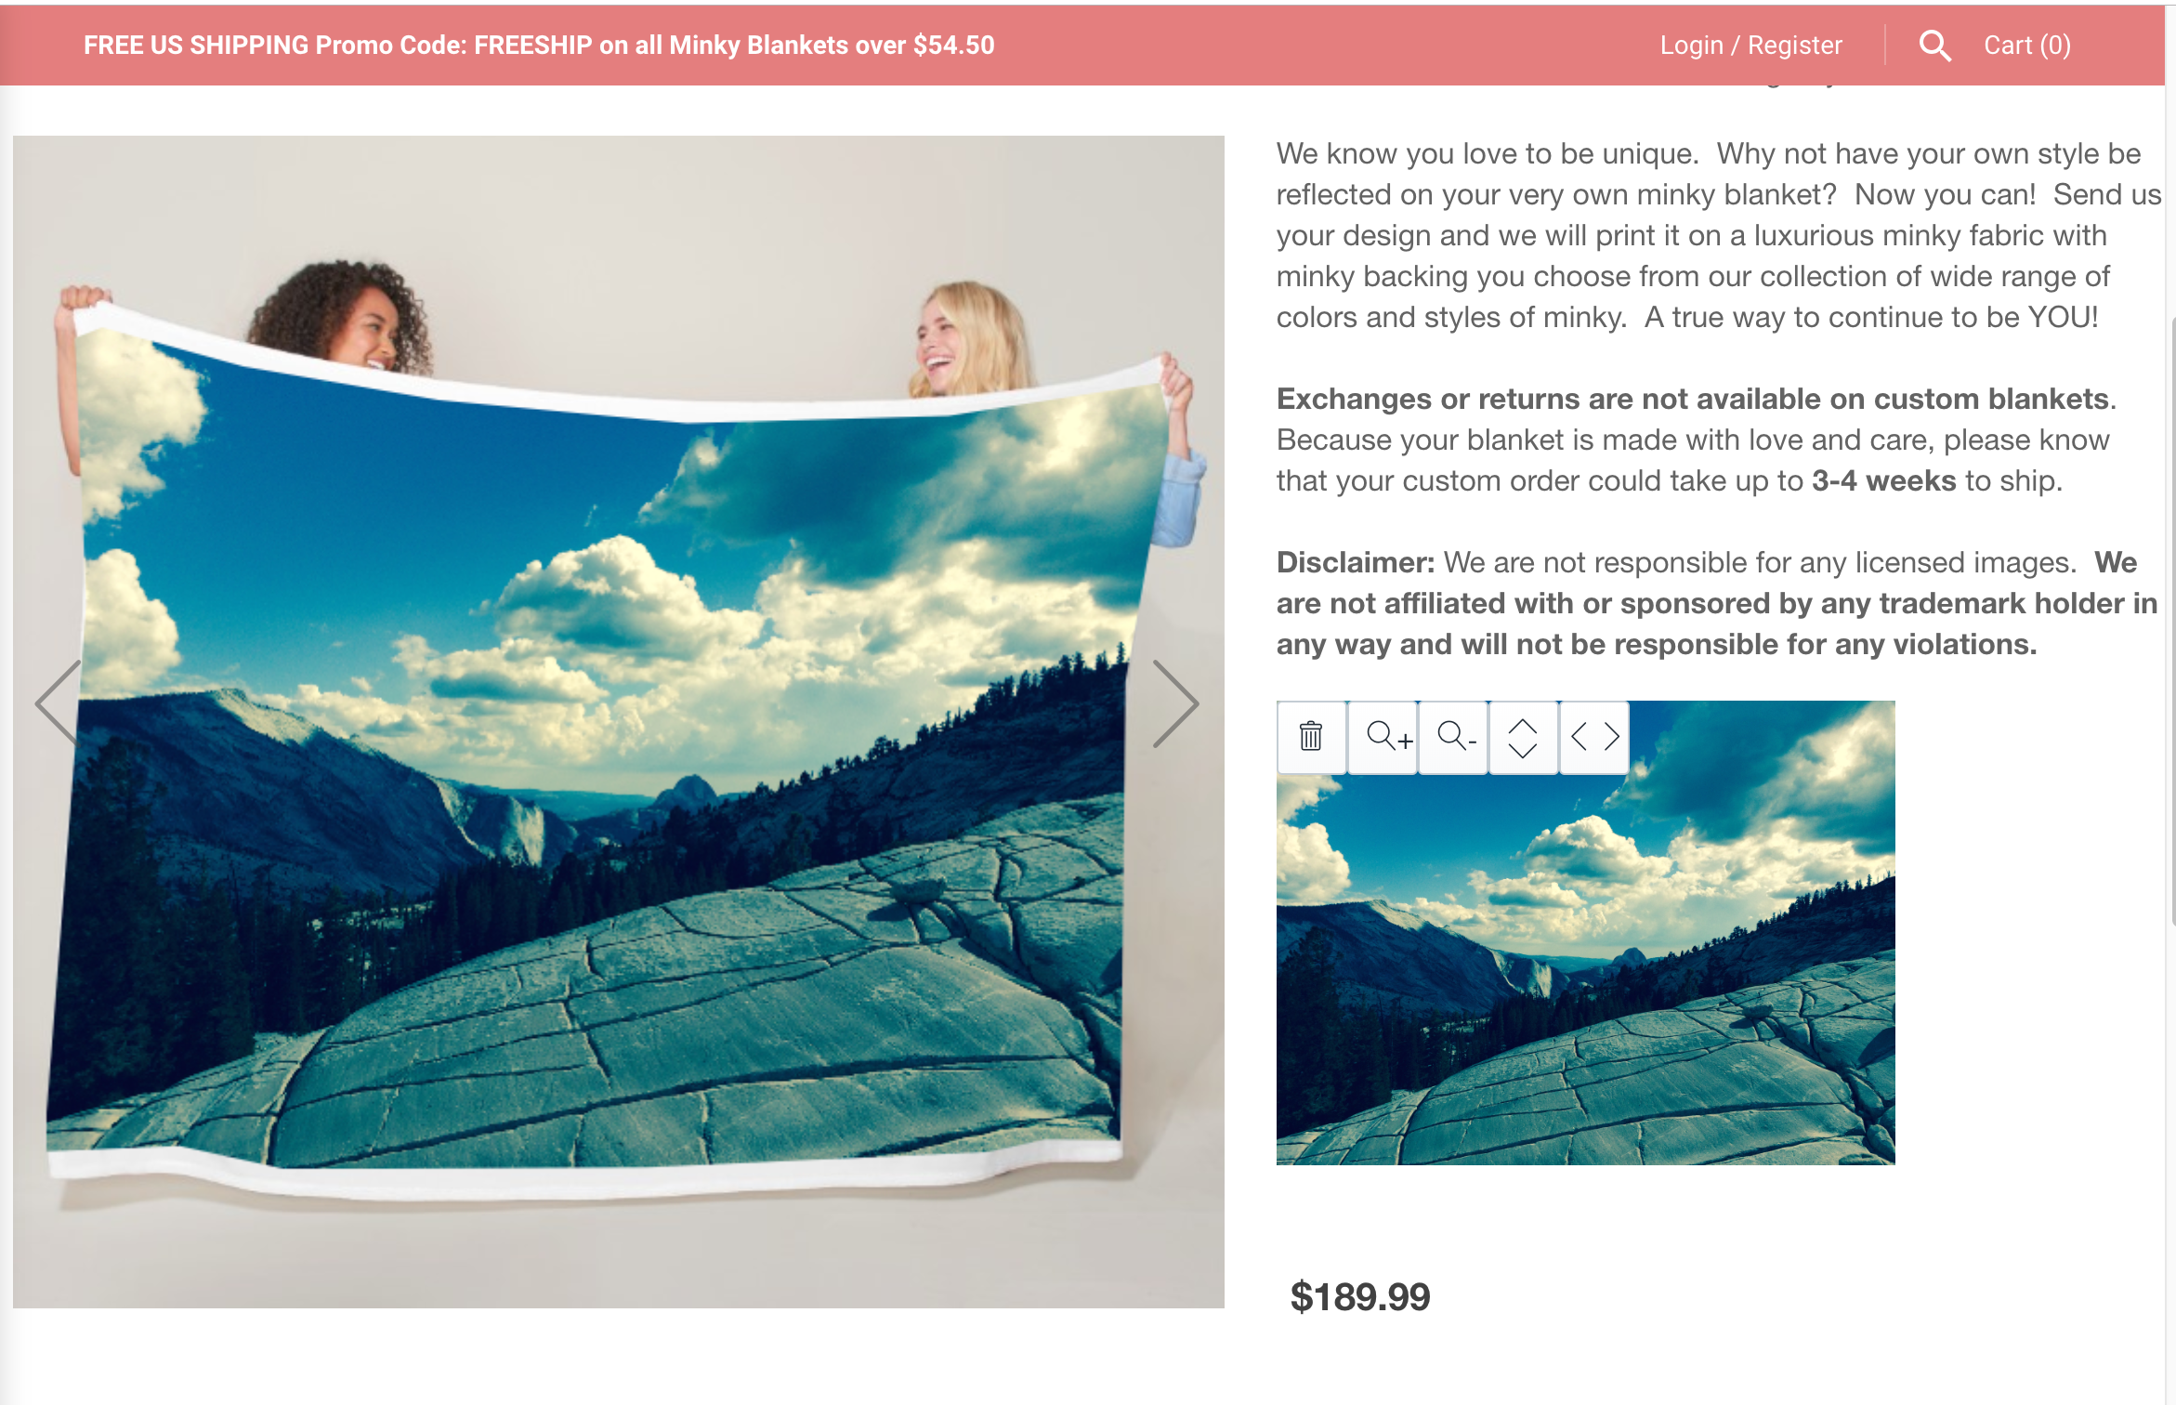Go to previous product photo arrow
The width and height of the screenshot is (2176, 1405).
pyautogui.click(x=59, y=703)
